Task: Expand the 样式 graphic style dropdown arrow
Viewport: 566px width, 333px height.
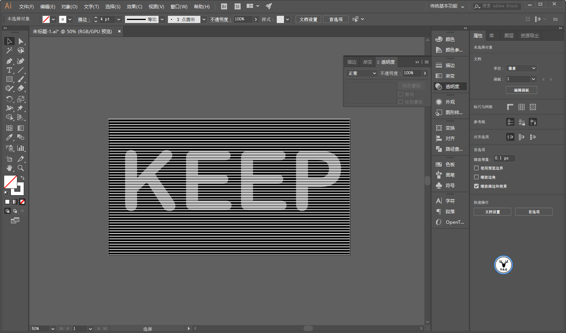Action: point(288,19)
